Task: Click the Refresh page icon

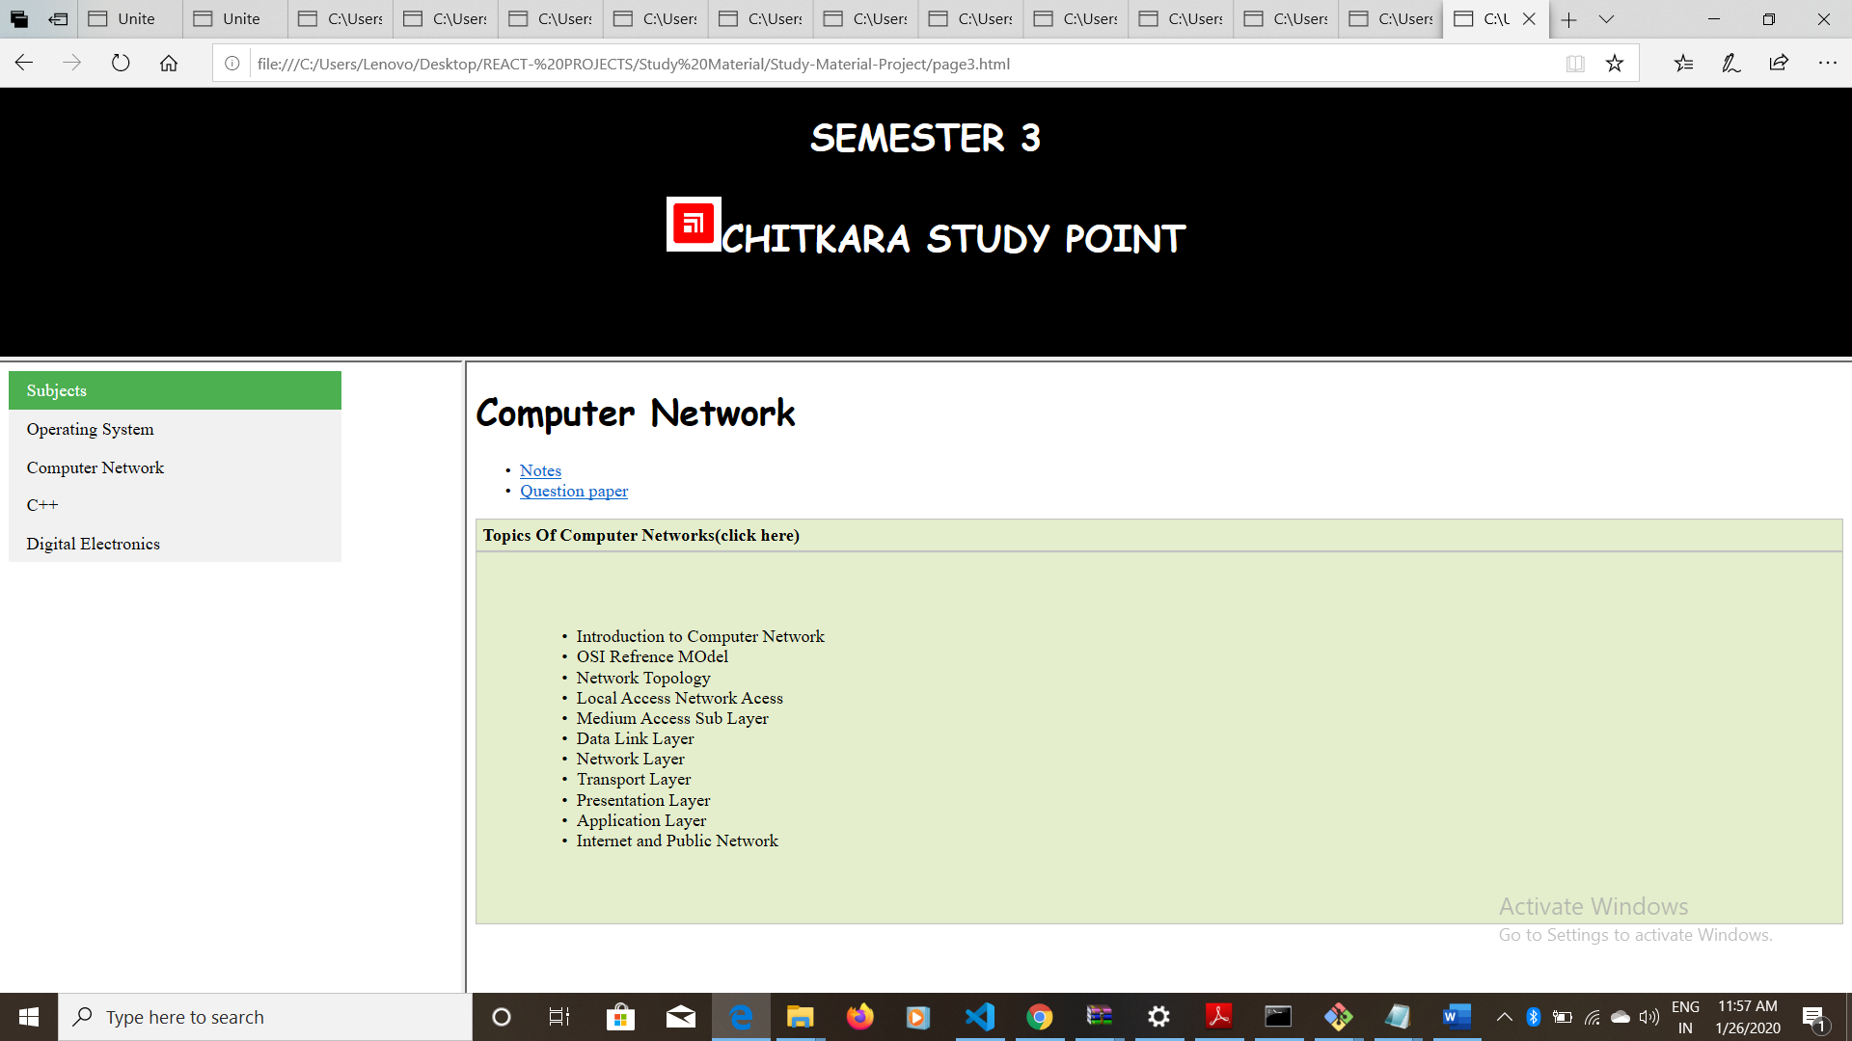Action: pyautogui.click(x=121, y=64)
